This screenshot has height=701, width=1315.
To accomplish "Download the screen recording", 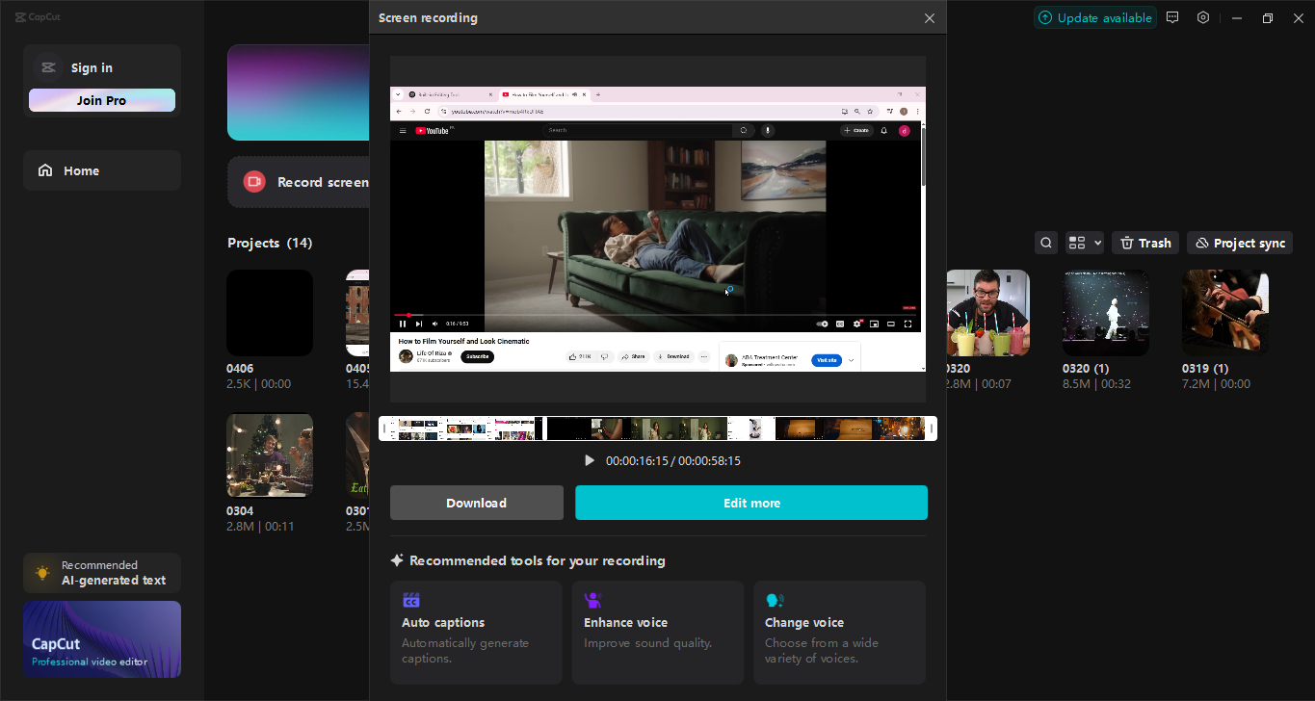I will point(477,503).
